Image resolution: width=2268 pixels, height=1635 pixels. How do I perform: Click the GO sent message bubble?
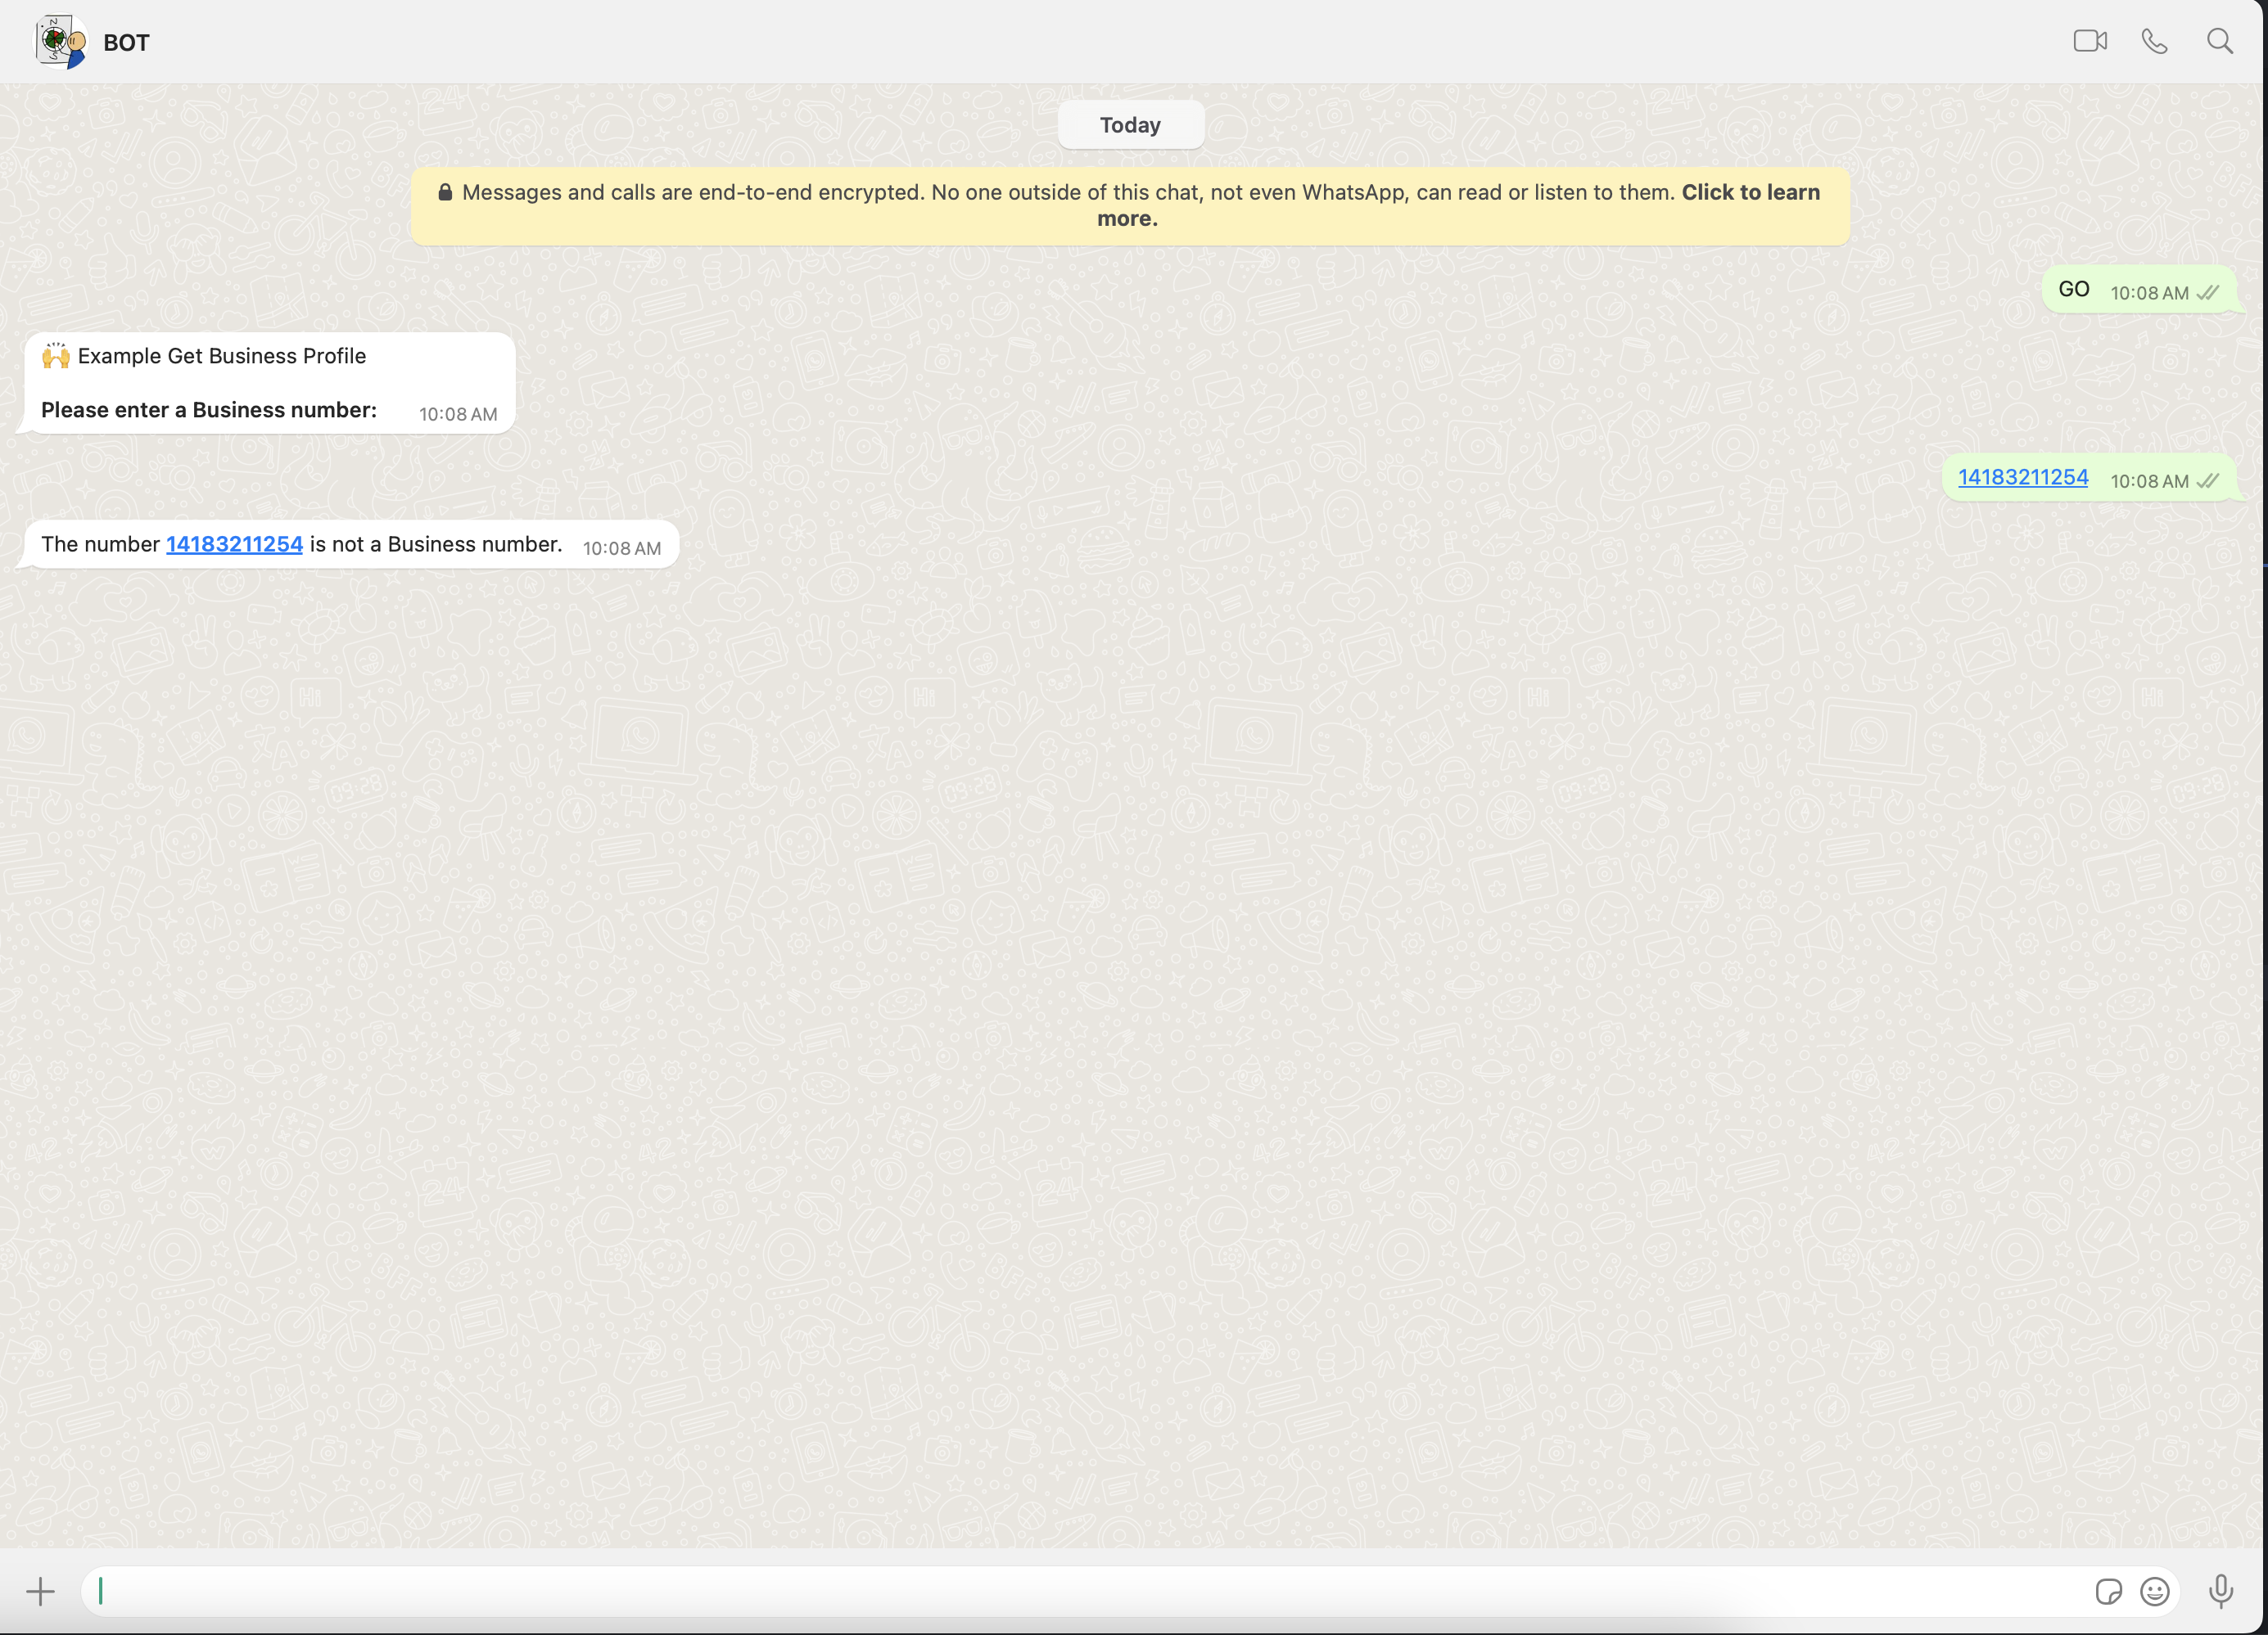tap(2074, 290)
